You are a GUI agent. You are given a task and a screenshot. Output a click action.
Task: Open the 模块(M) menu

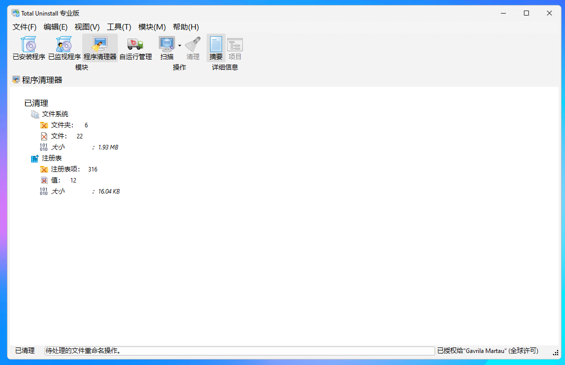click(x=152, y=27)
